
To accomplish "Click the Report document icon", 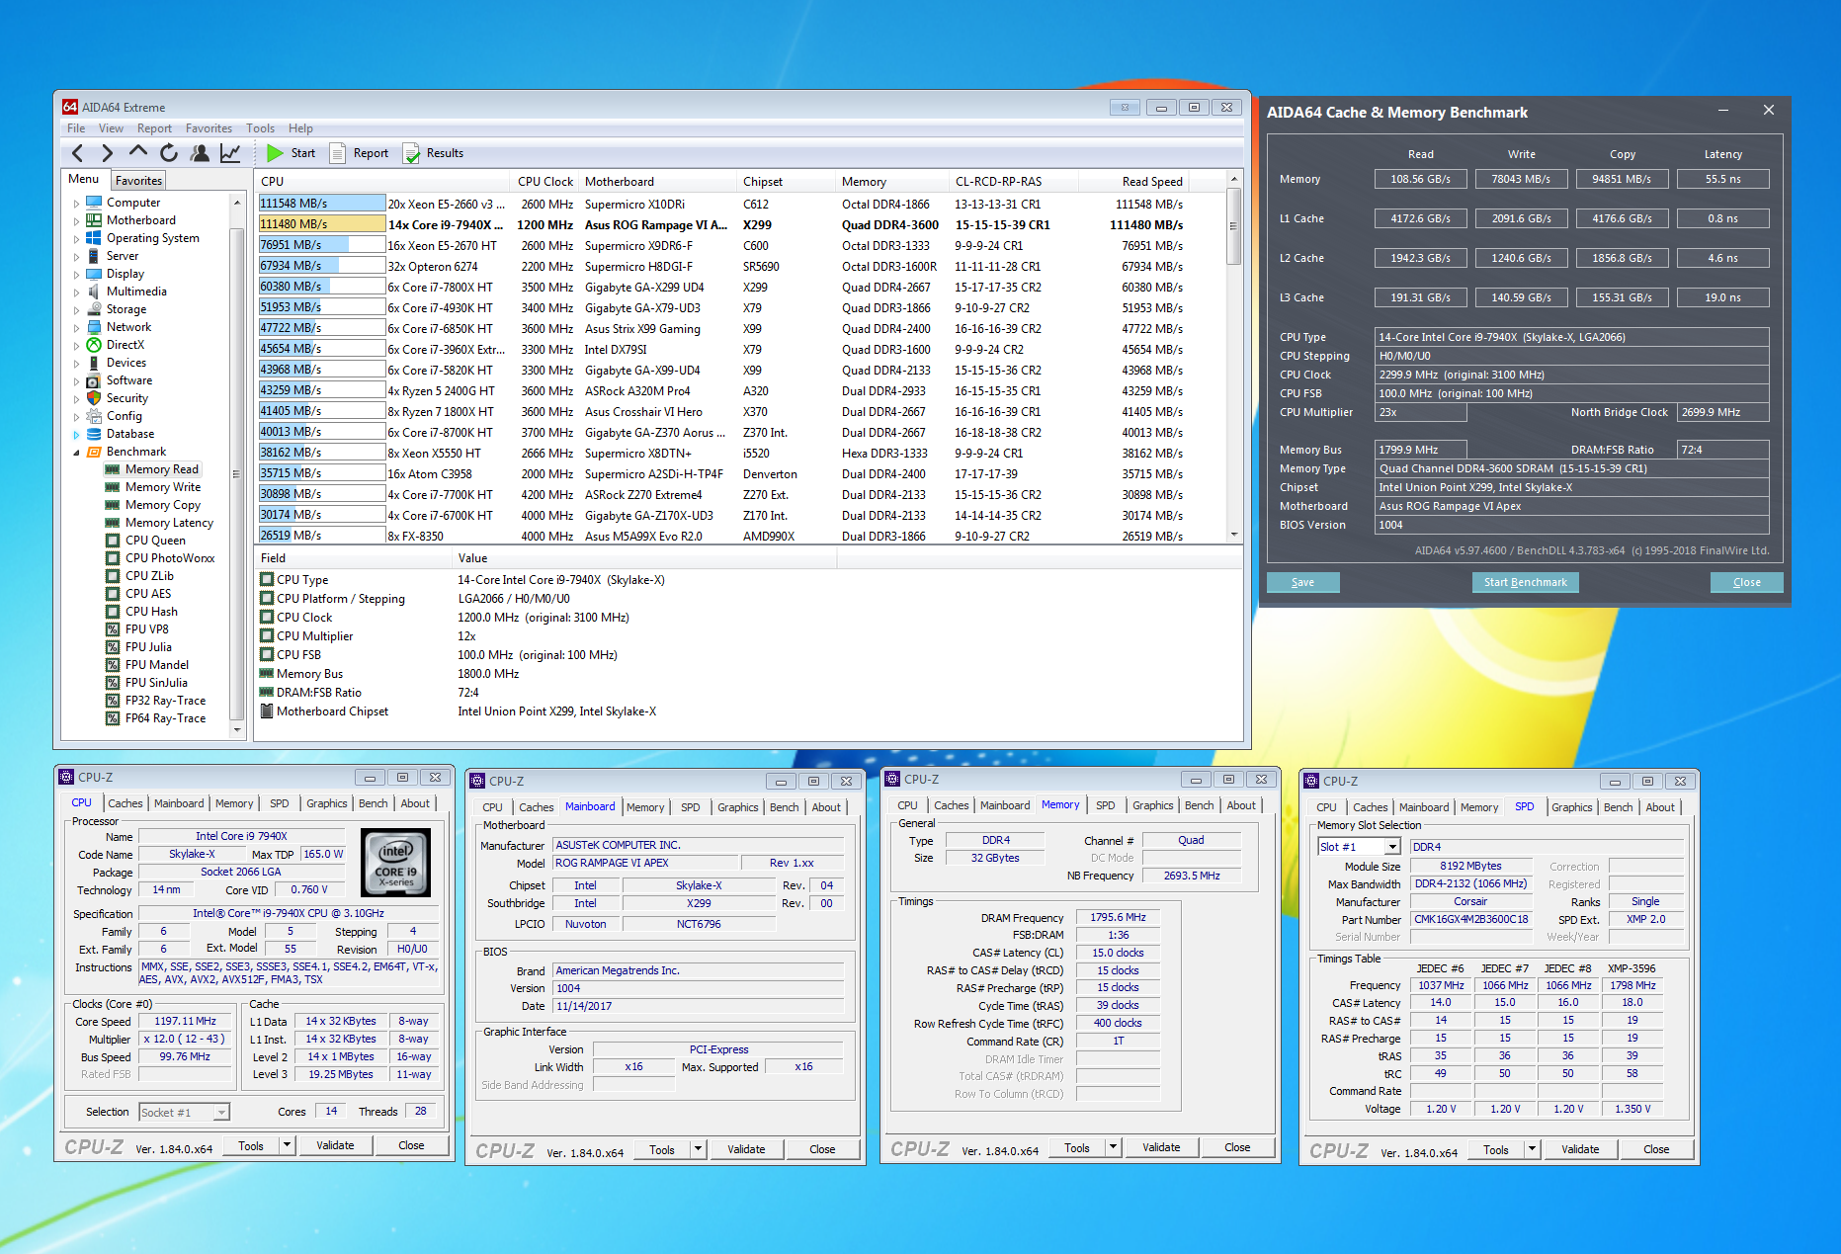I will 337,153.
